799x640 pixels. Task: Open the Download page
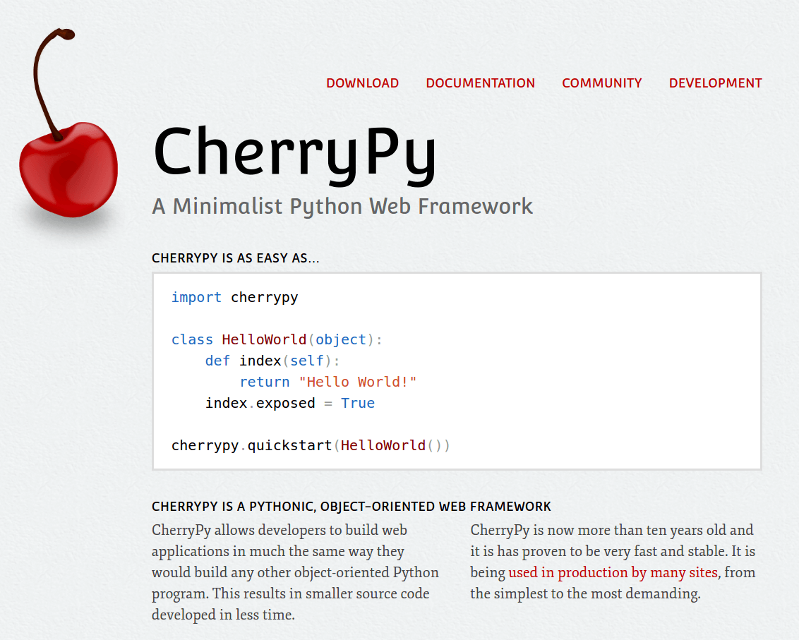(362, 83)
